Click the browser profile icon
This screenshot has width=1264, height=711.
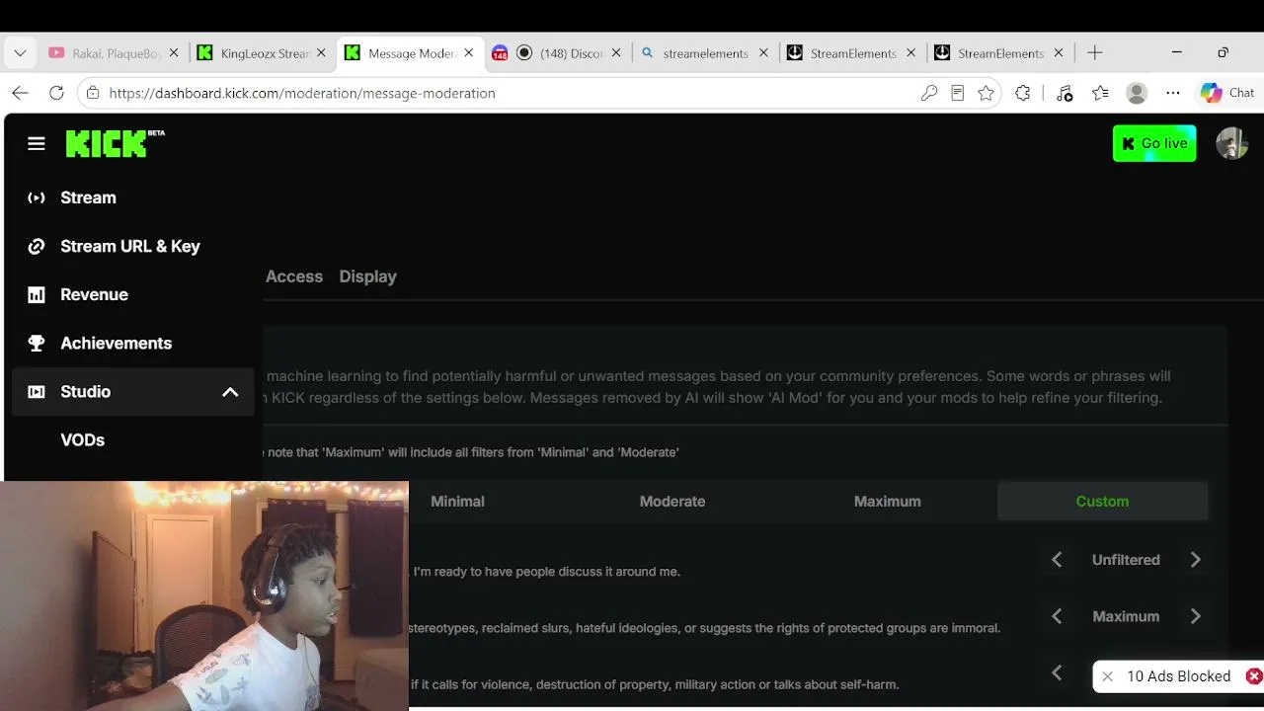tap(1137, 93)
